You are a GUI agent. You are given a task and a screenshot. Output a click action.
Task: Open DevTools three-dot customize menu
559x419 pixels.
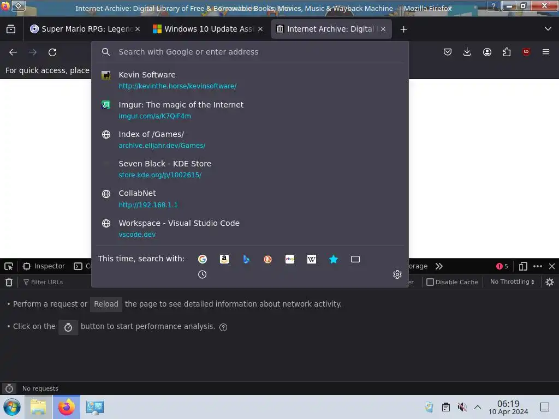point(538,266)
